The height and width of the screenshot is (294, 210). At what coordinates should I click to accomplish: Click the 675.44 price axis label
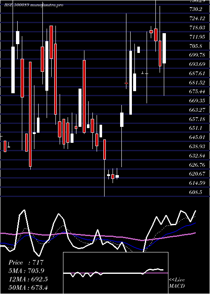[197, 92]
